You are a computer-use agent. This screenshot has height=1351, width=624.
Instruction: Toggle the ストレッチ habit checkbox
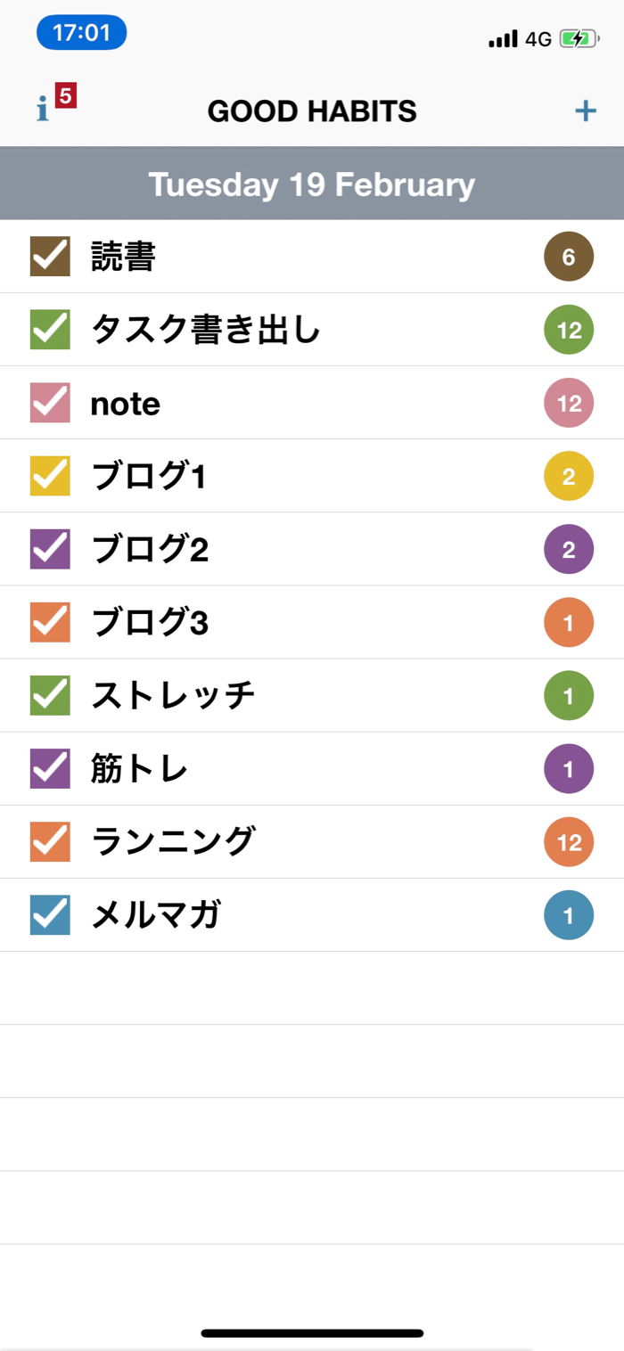(x=50, y=695)
